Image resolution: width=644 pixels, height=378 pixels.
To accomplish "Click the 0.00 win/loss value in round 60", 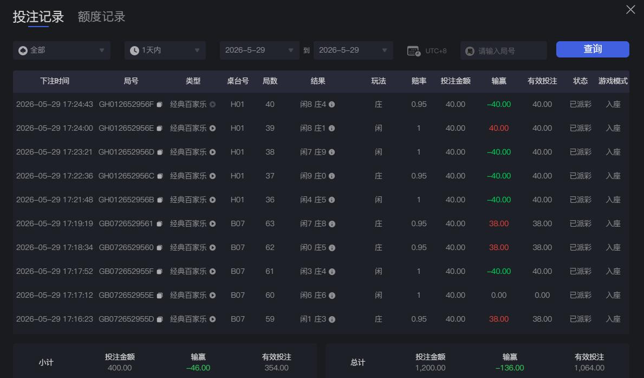I will tap(499, 296).
